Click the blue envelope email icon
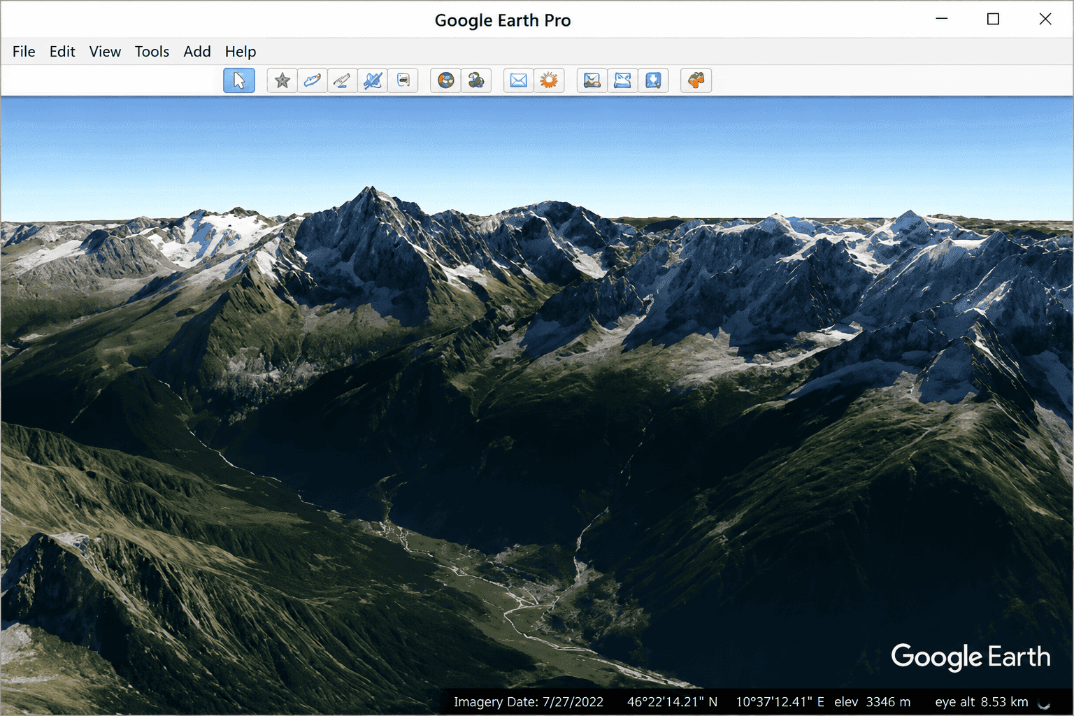The width and height of the screenshot is (1074, 716). [x=519, y=80]
